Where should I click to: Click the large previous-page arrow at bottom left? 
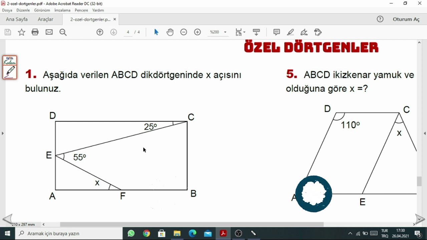pos(7,219)
